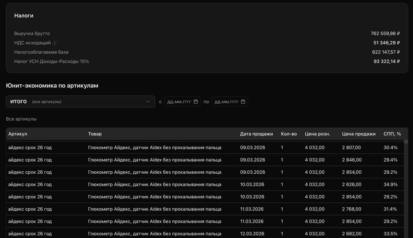Focus the start date дд.мм.гггг input after 'с'
413x238 pixels.
pyautogui.click(x=179, y=102)
